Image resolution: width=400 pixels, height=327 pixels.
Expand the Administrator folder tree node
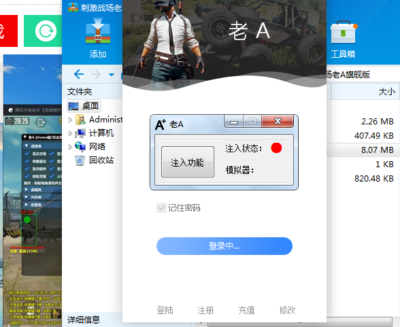tap(70, 120)
